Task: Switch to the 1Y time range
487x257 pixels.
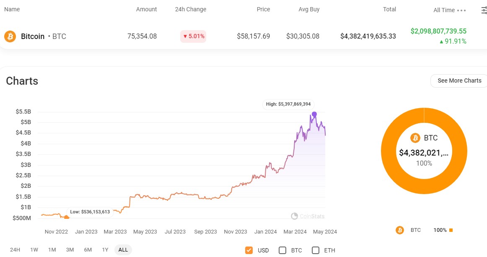Action: [105, 249]
